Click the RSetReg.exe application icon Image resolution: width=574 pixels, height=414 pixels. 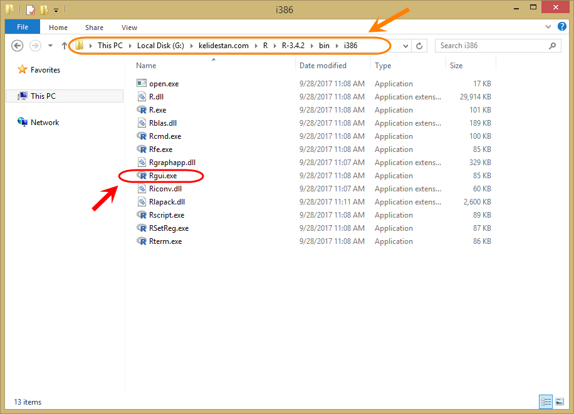142,228
